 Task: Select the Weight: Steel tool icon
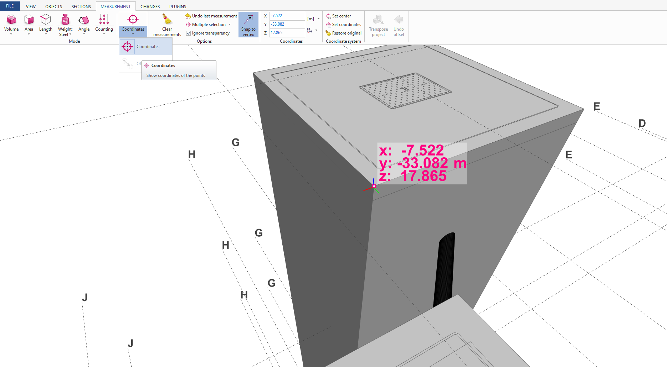pyautogui.click(x=65, y=19)
